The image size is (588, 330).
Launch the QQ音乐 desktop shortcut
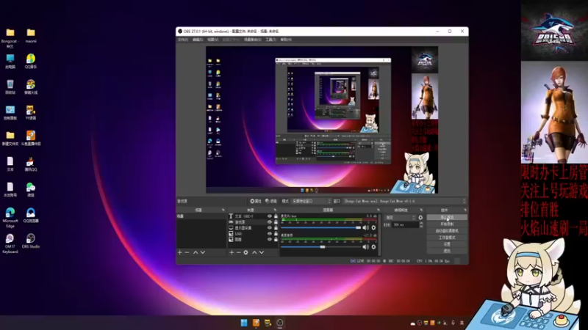click(31, 62)
